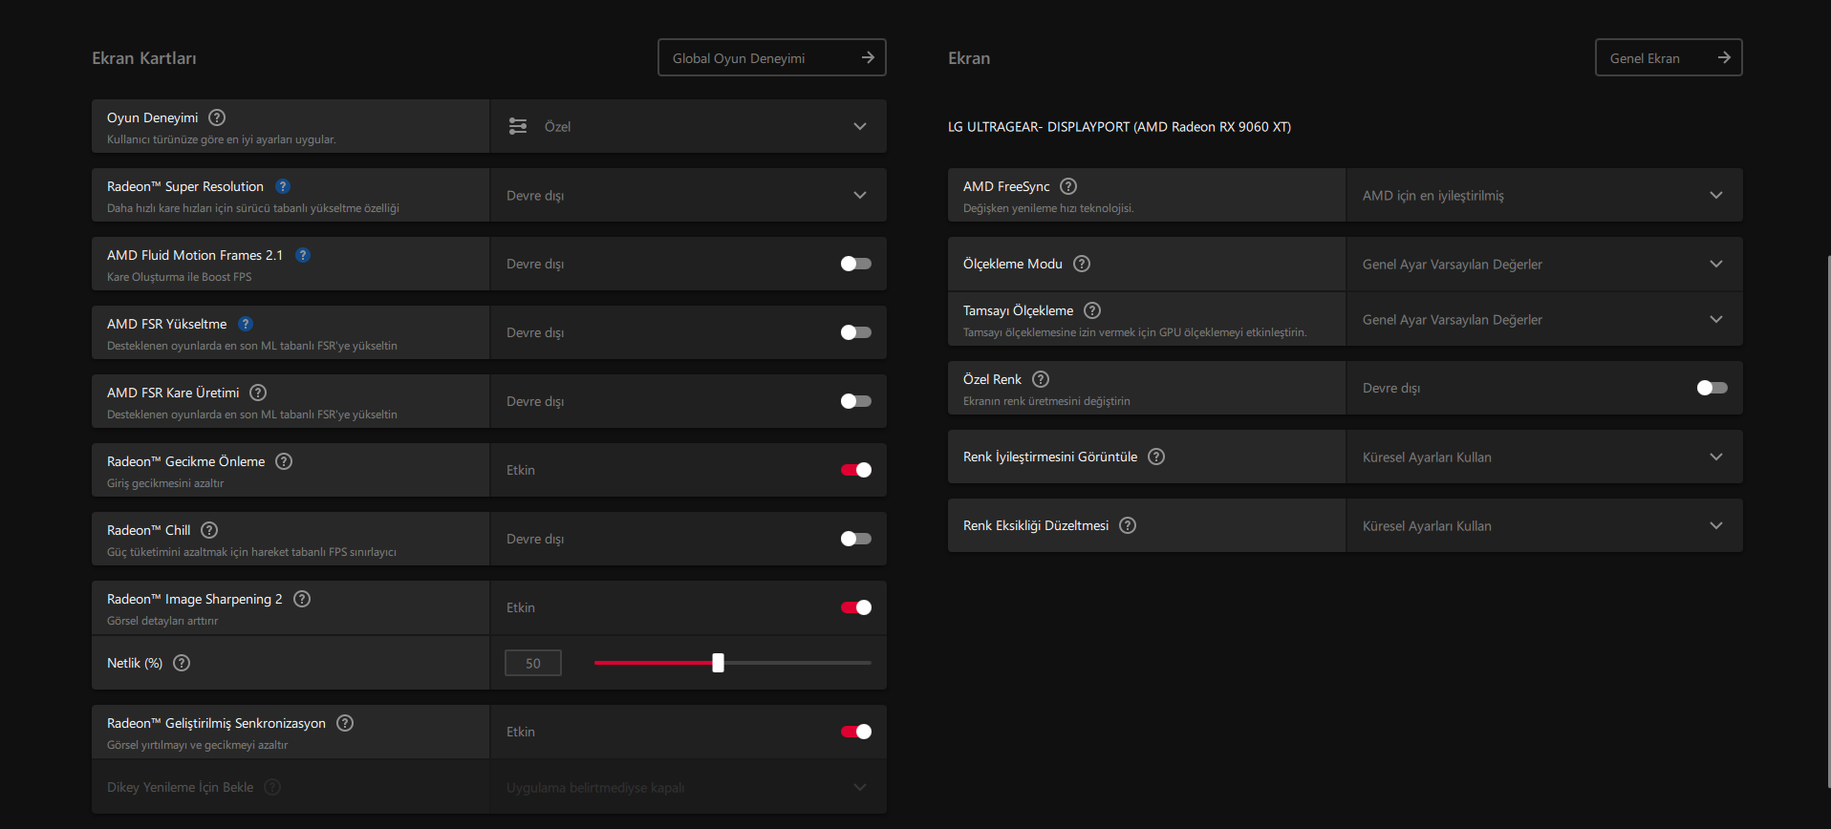Open the Dikey Yenileme İçin Bekle dropdown
1831x829 pixels.
(x=688, y=787)
